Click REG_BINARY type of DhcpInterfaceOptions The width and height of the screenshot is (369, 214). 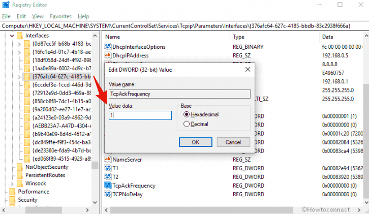(248, 47)
